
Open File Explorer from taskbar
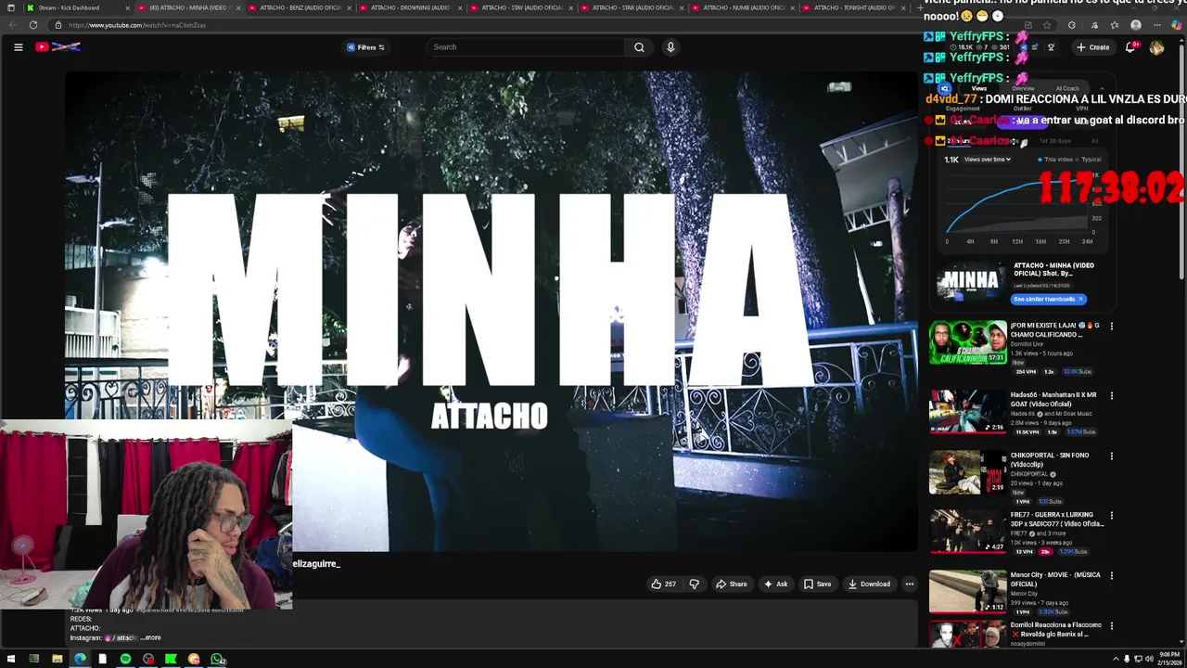[57, 660]
